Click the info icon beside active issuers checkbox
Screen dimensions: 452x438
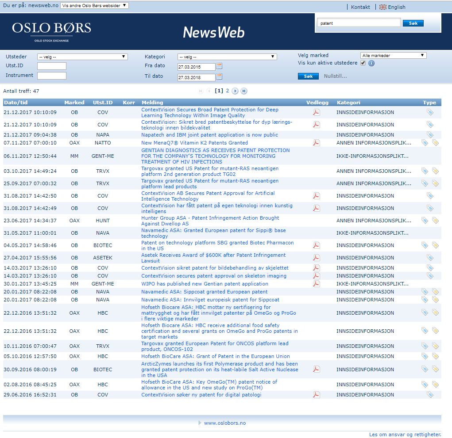[371, 63]
